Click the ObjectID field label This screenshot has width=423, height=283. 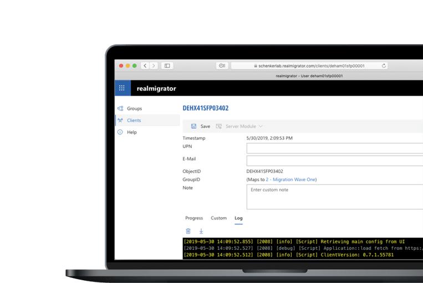click(x=191, y=171)
